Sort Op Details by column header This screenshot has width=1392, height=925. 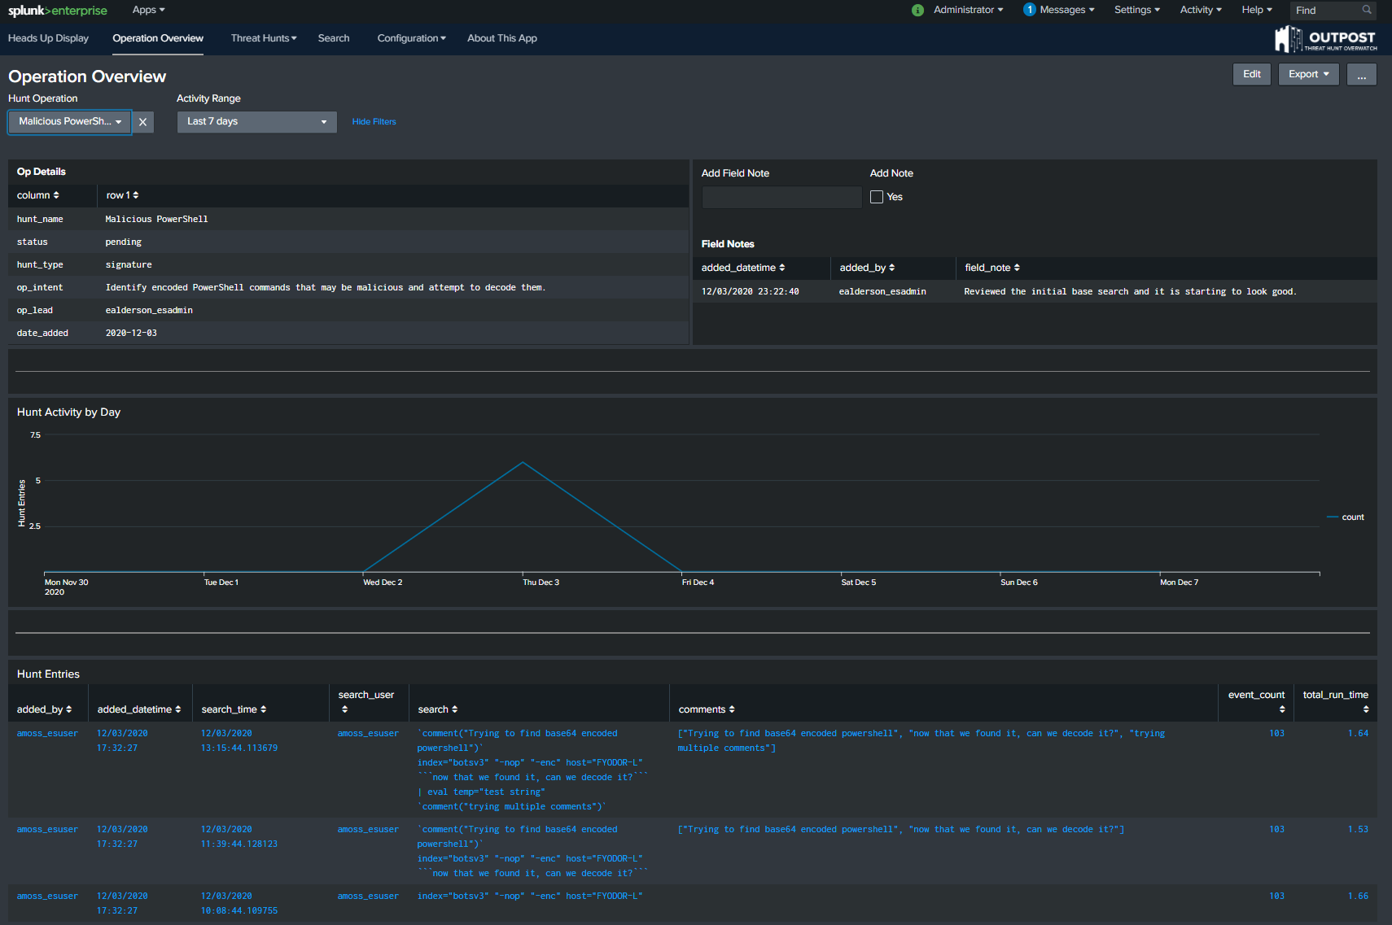[38, 195]
